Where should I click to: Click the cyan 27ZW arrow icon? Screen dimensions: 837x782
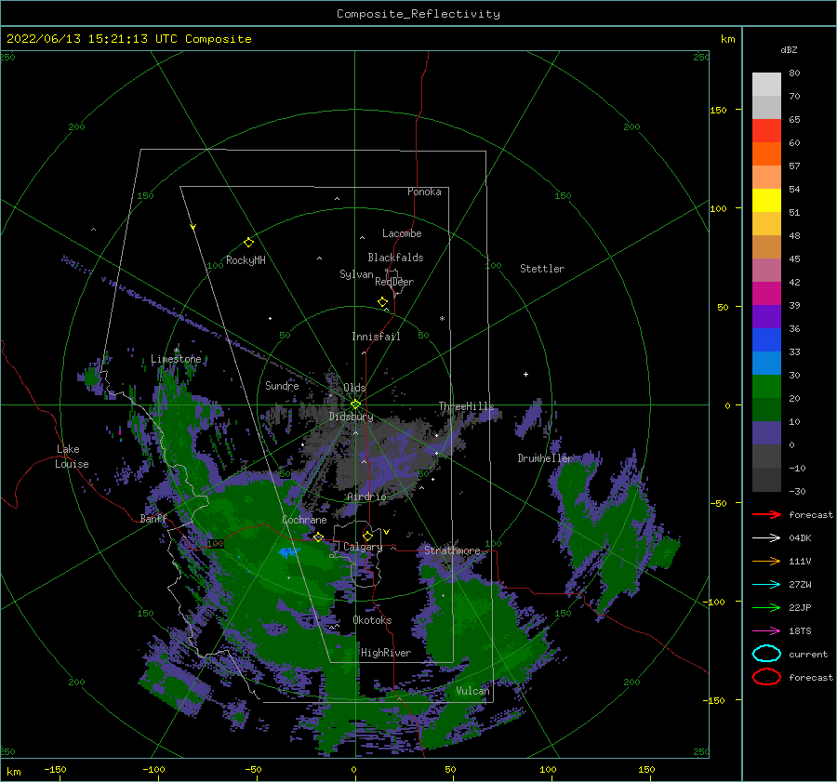[x=766, y=585]
